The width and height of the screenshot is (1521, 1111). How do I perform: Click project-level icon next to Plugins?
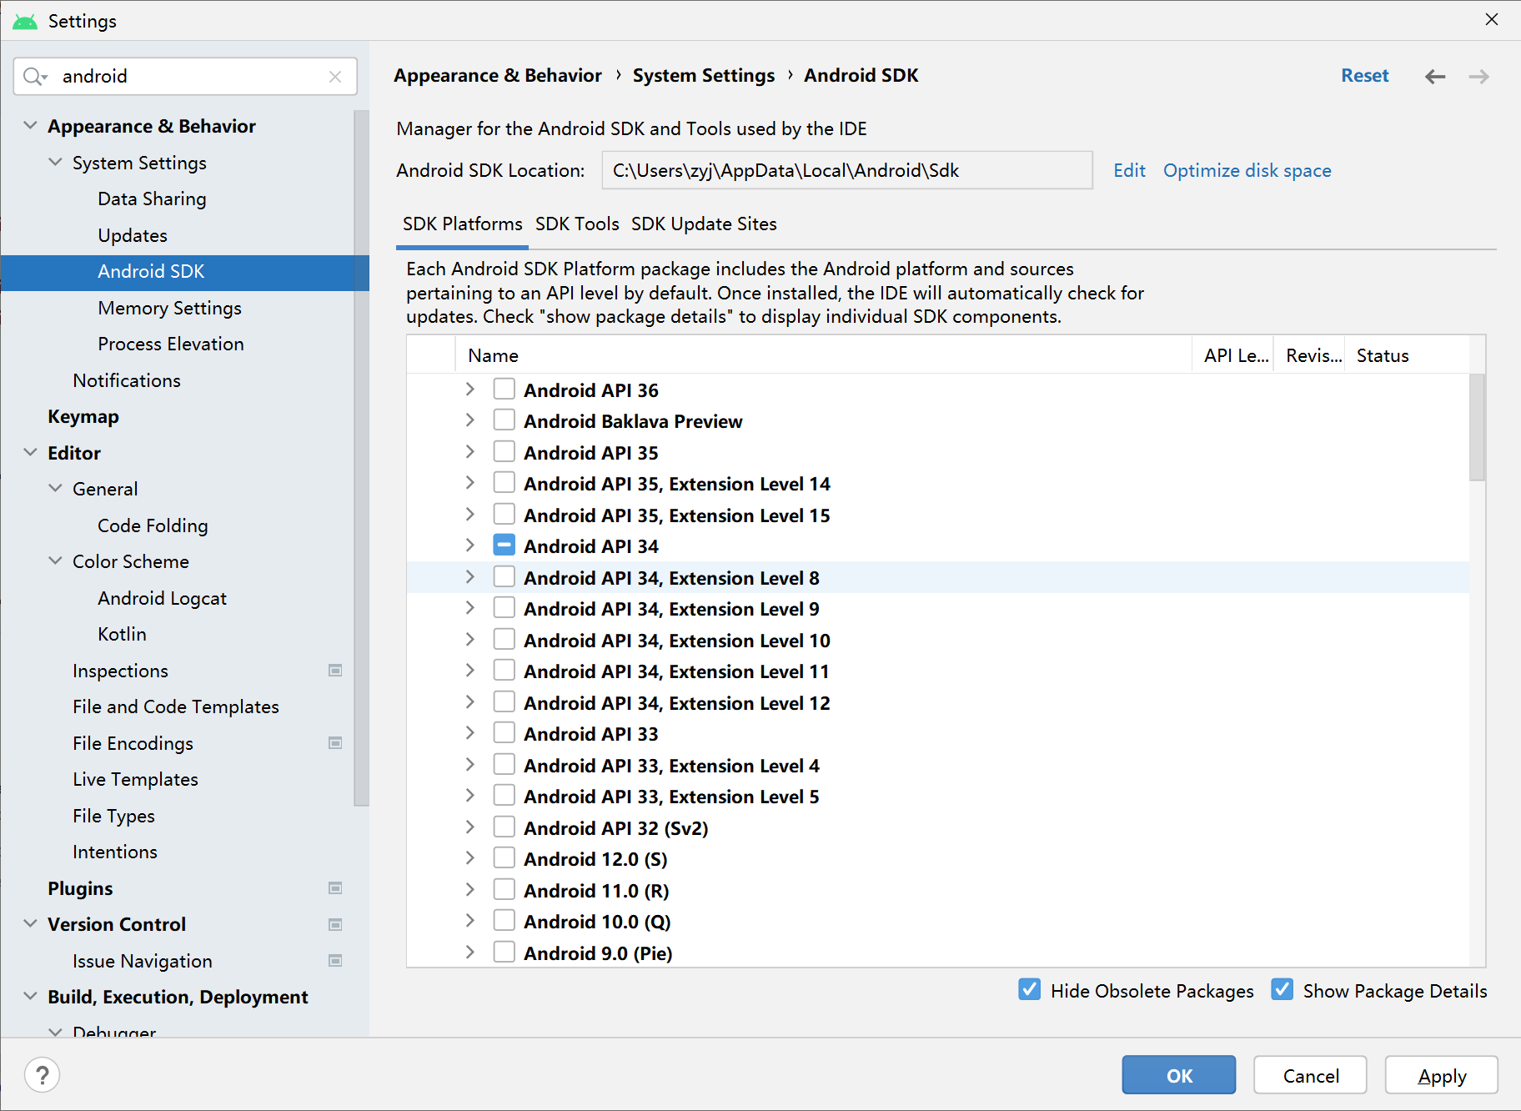click(335, 888)
